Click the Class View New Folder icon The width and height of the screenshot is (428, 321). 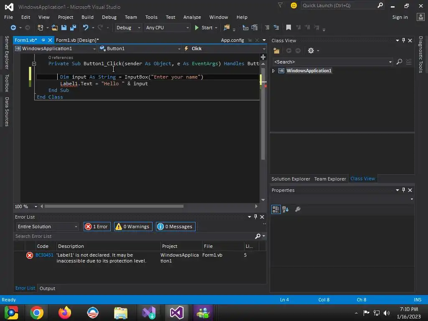tap(276, 51)
